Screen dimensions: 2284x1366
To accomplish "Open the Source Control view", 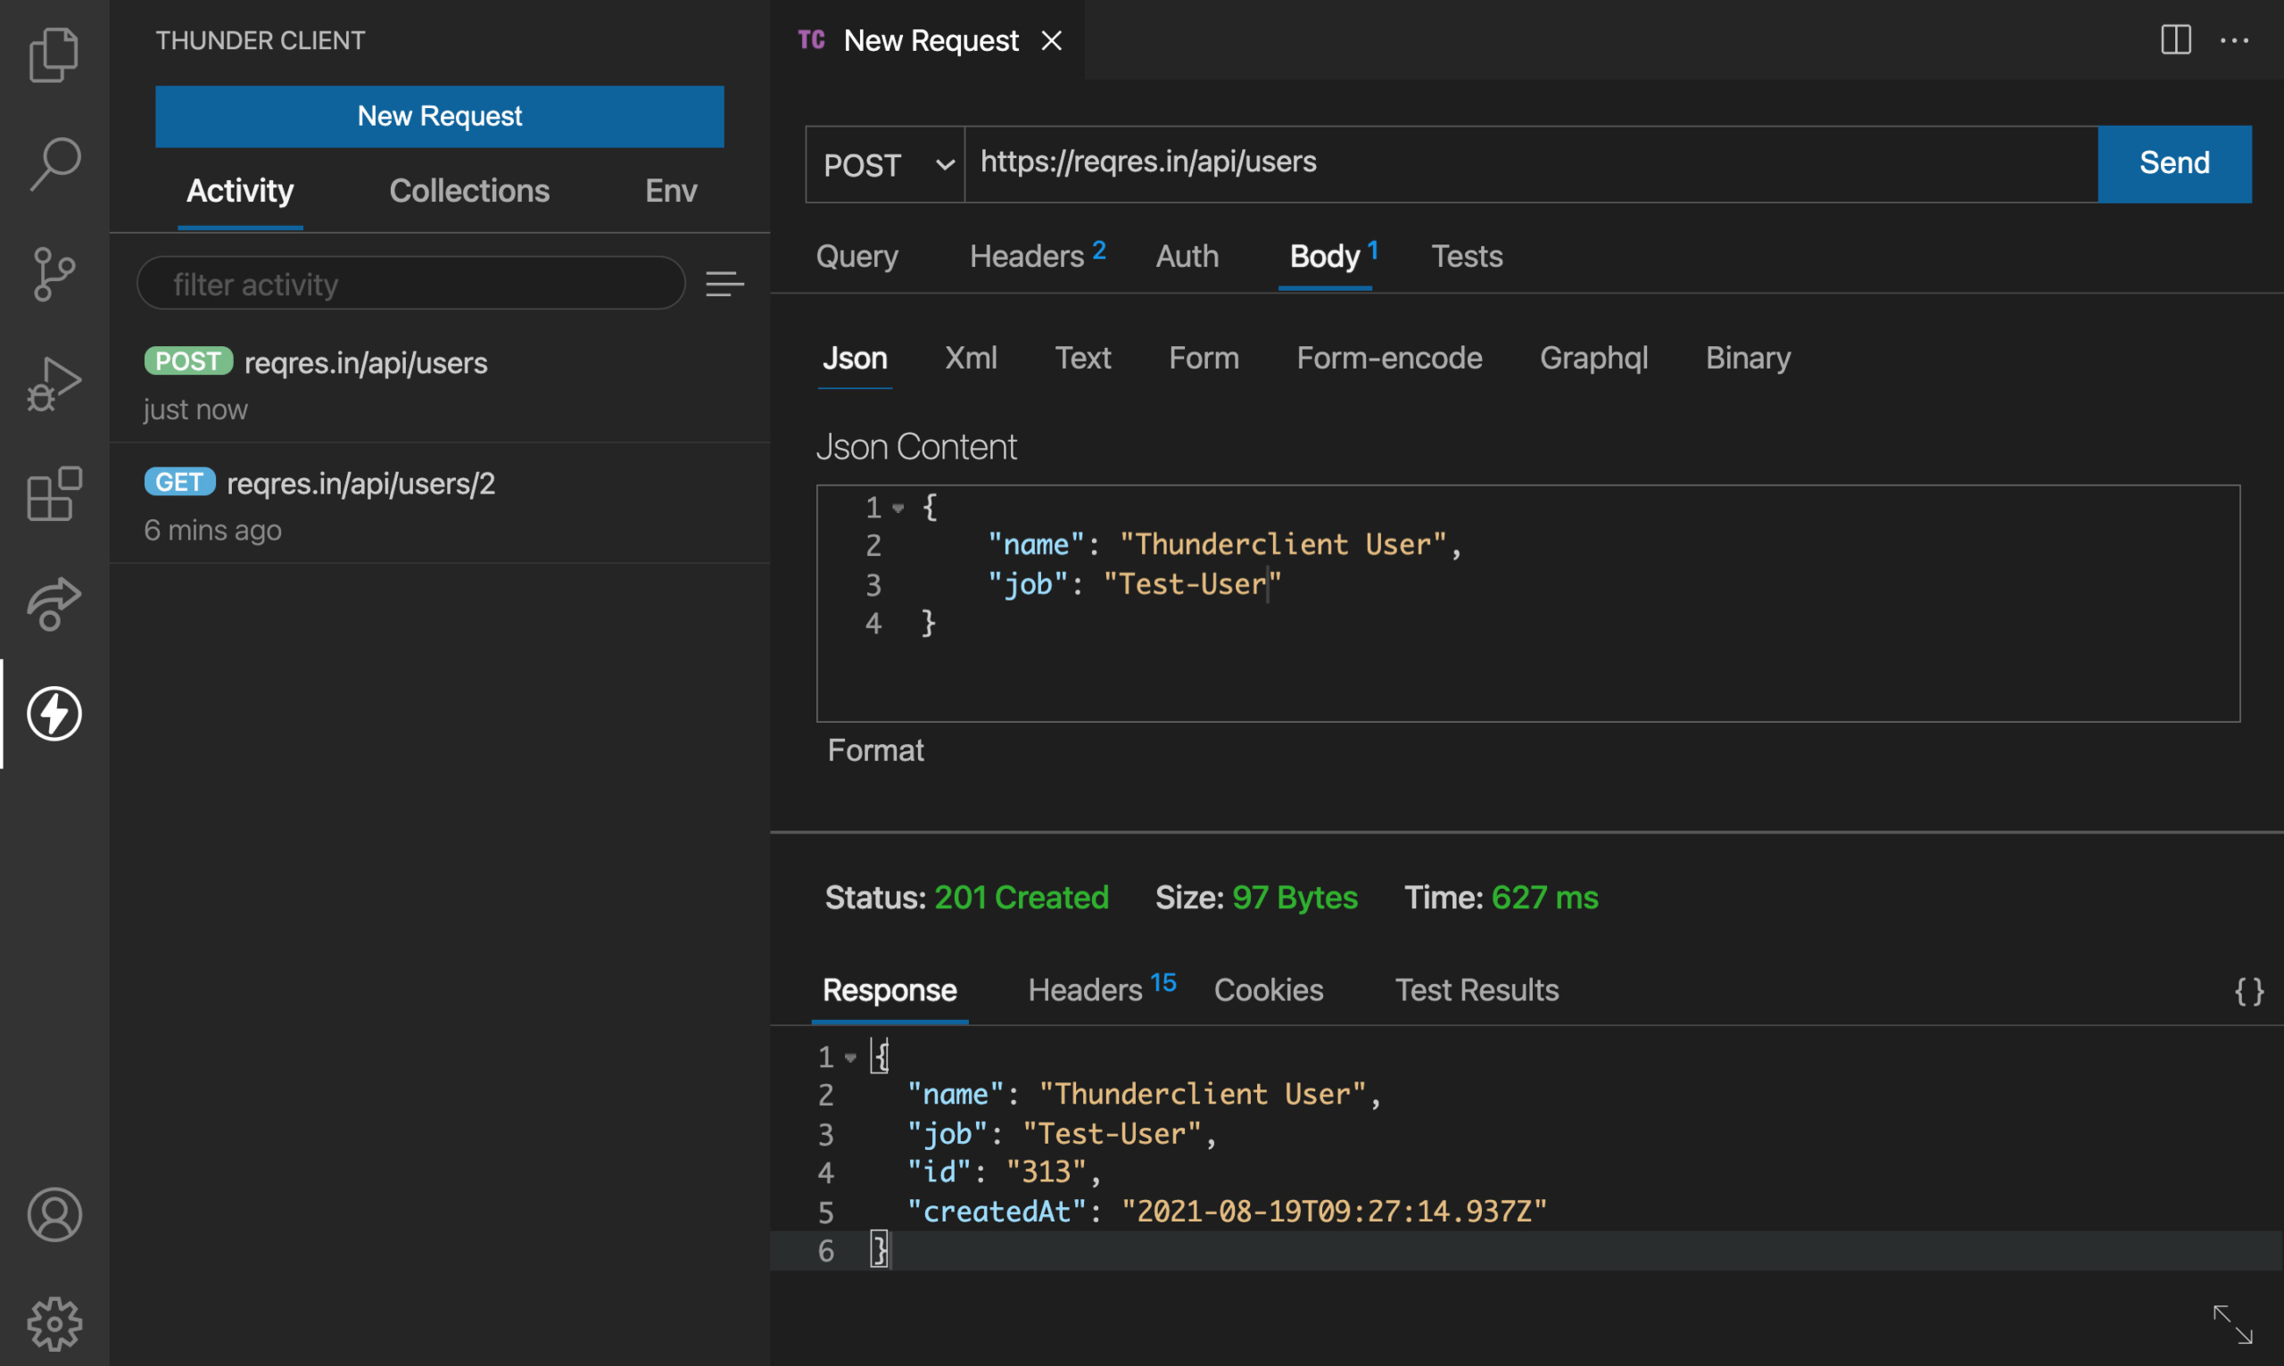I will 53,273.
